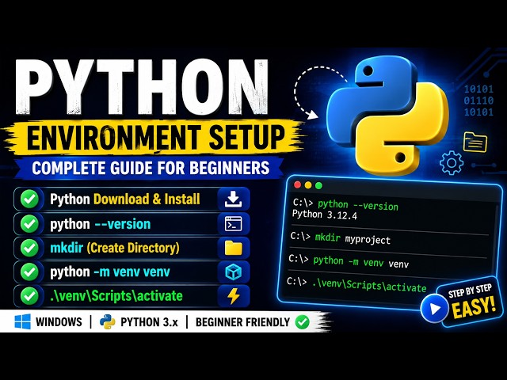Click the checkmark beside python --version
This screenshot has height=380, width=507.
(29, 223)
